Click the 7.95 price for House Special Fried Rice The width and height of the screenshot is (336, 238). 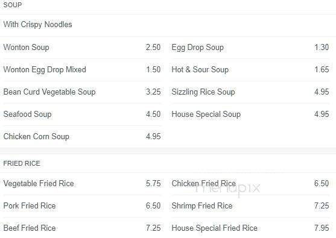[x=322, y=228]
